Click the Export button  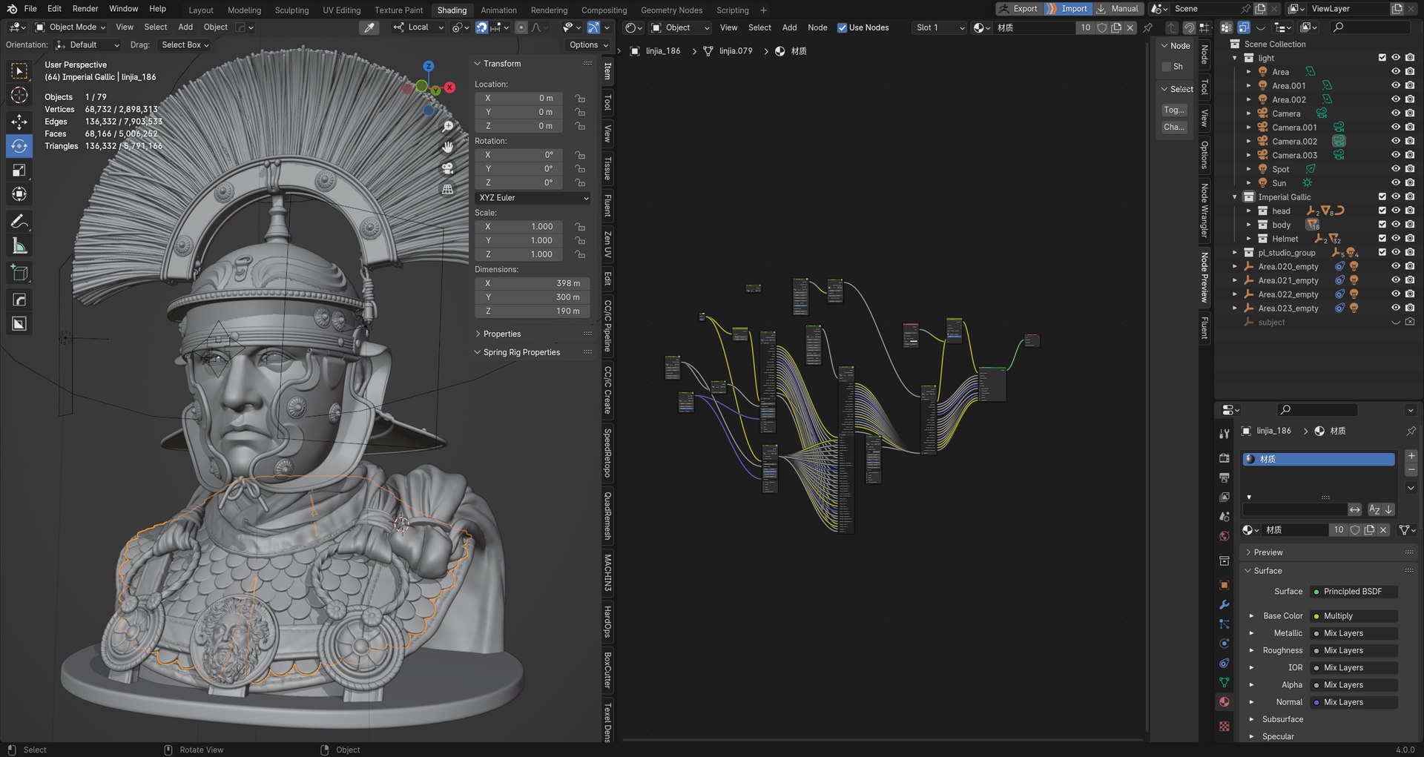click(1018, 9)
